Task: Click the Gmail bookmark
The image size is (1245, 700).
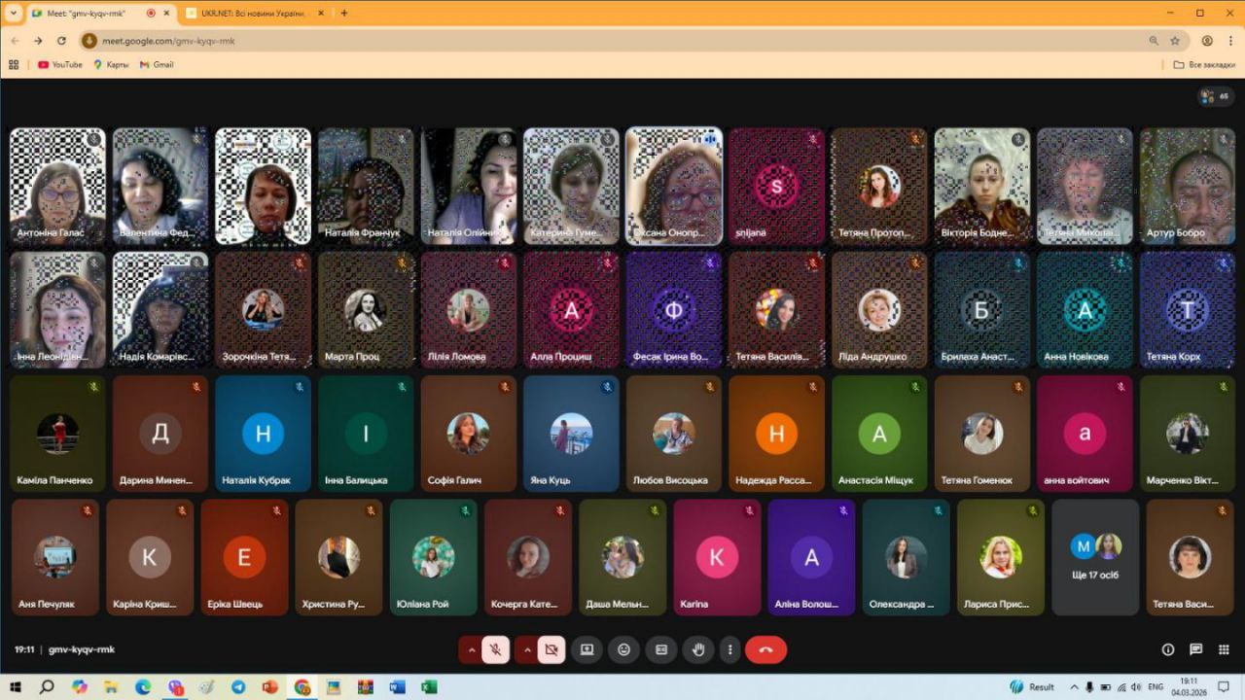Action: (157, 65)
